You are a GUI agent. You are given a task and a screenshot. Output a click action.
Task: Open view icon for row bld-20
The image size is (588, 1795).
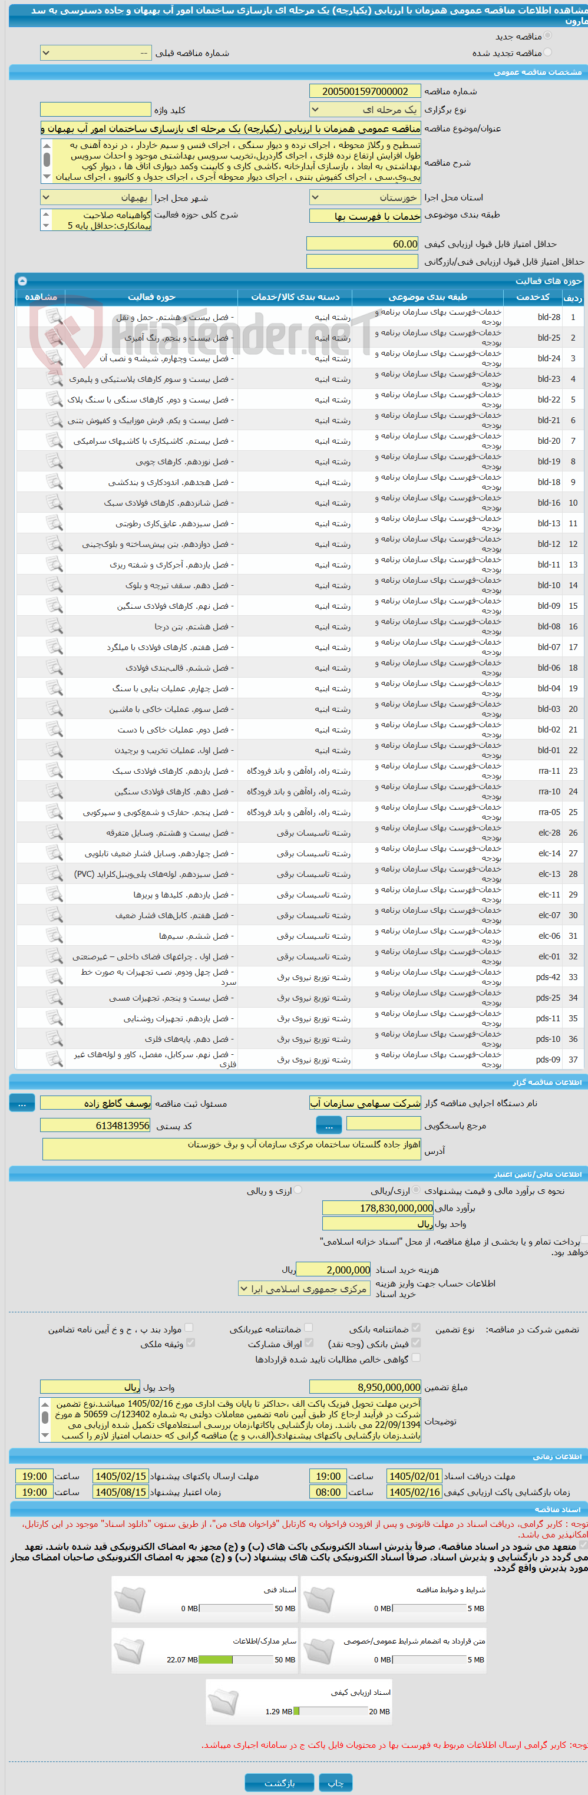coord(54,441)
